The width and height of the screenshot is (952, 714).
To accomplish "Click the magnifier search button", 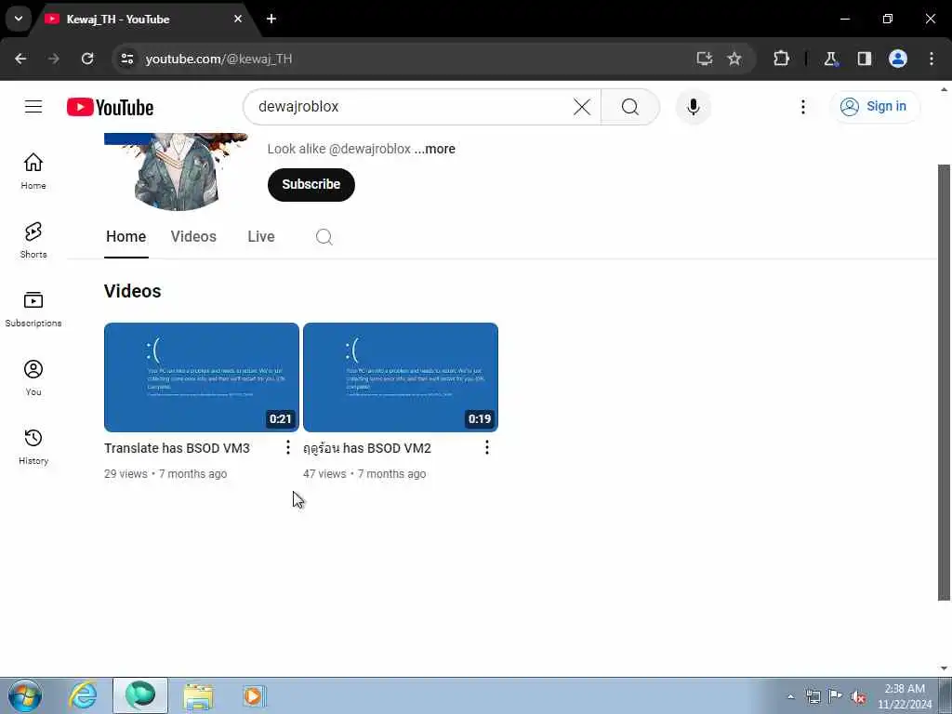I will [630, 107].
